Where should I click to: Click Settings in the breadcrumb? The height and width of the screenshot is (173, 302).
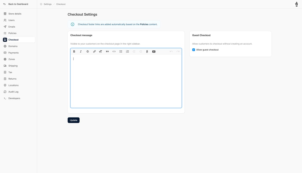tap(47, 4)
